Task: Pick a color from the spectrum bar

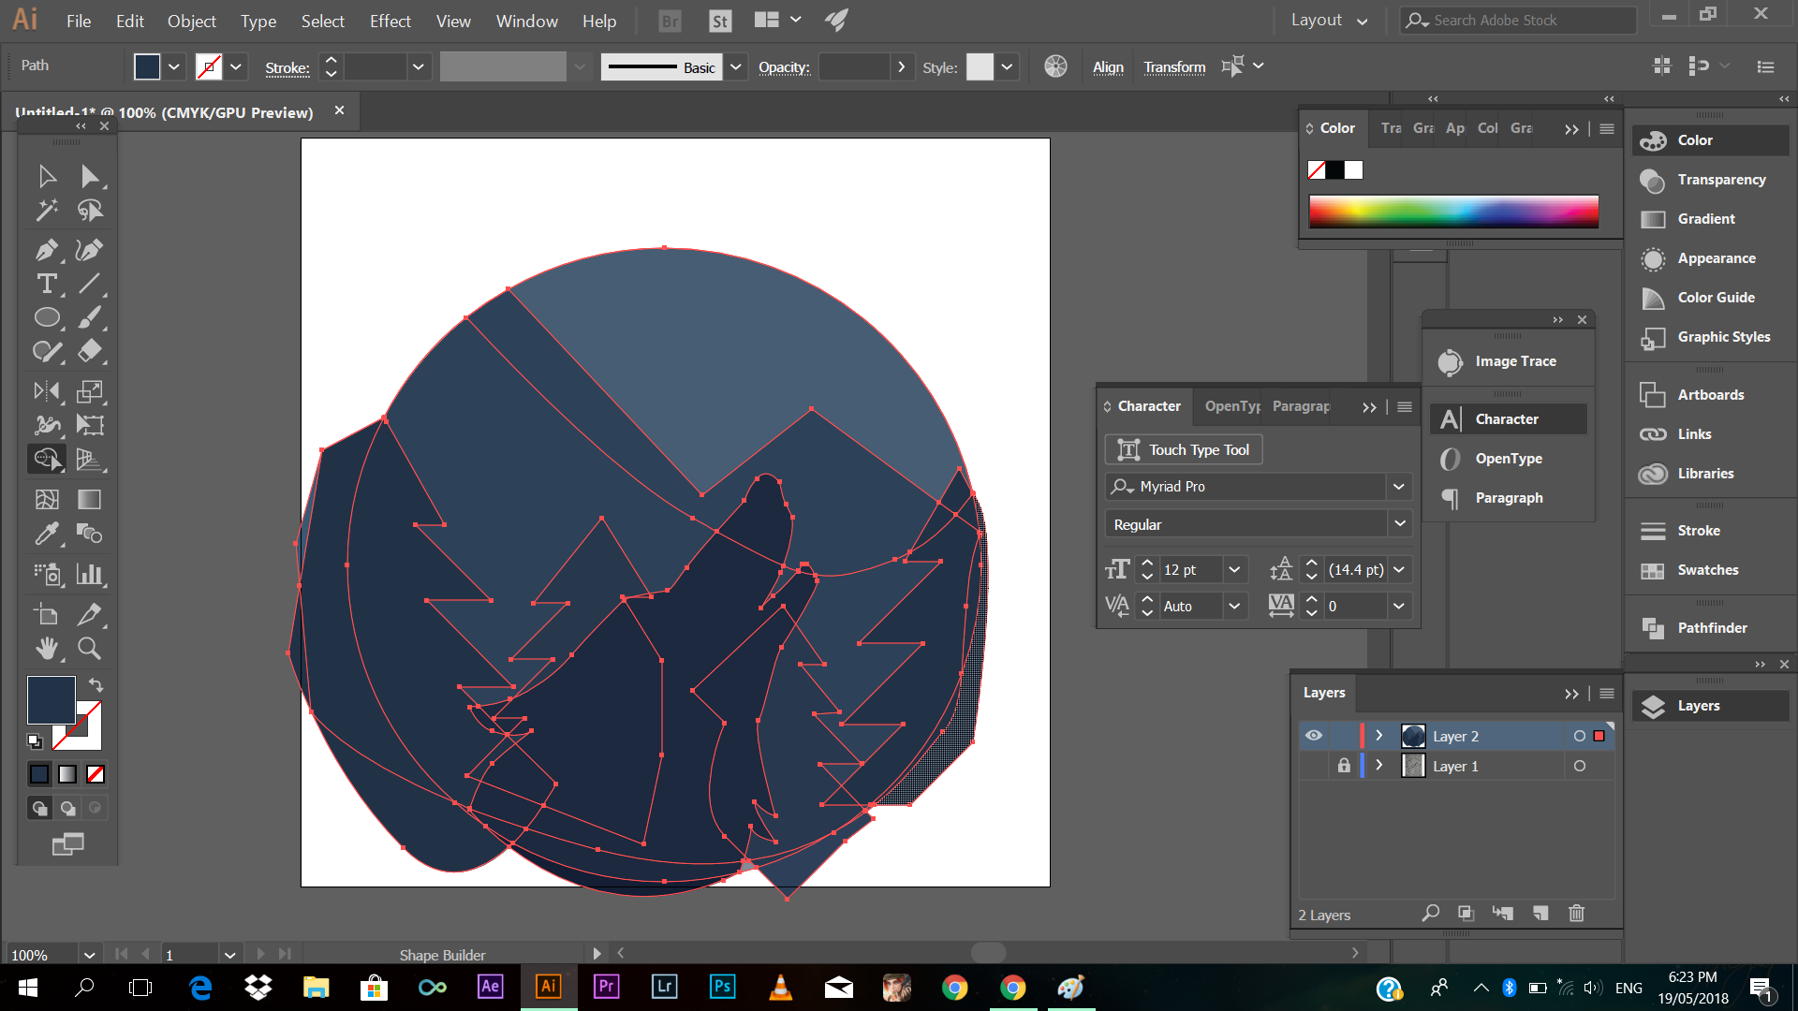Action: (1453, 212)
